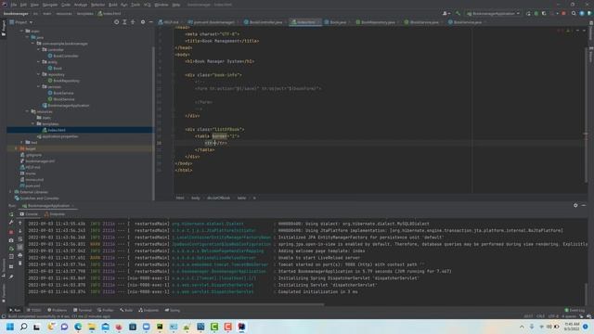Click the Build hammer icon in toolbar

pos(458,14)
